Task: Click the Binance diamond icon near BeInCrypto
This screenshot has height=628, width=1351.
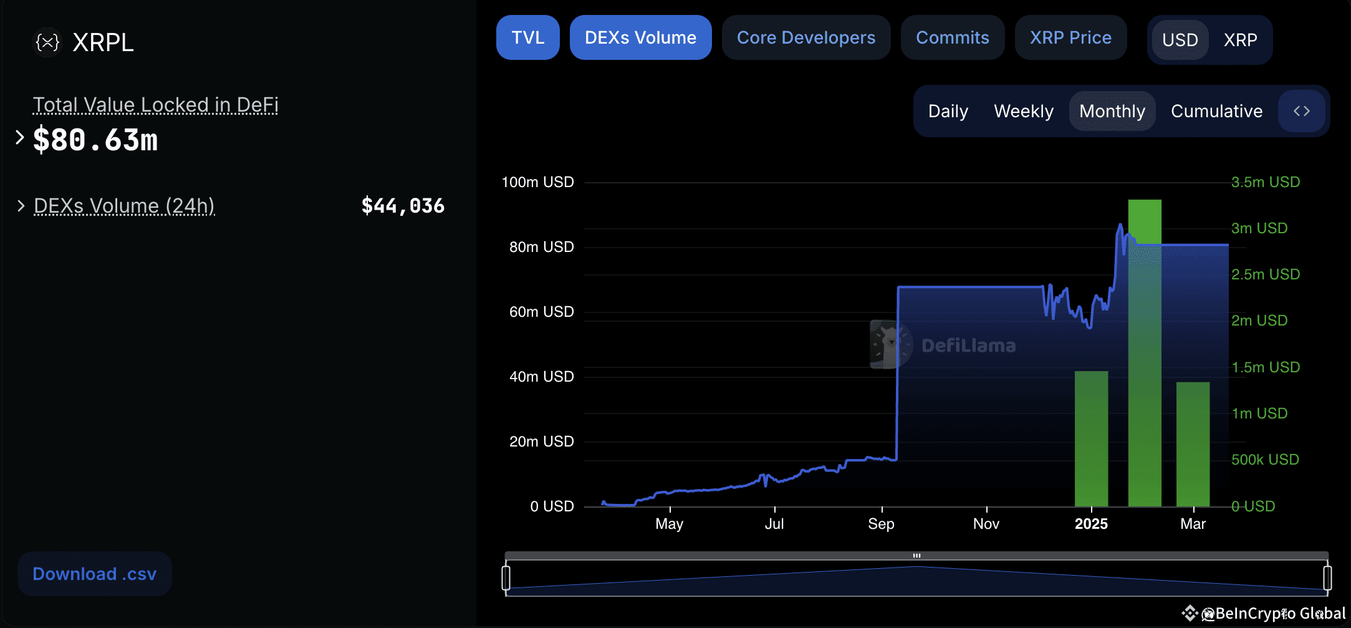Action: (x=1190, y=612)
